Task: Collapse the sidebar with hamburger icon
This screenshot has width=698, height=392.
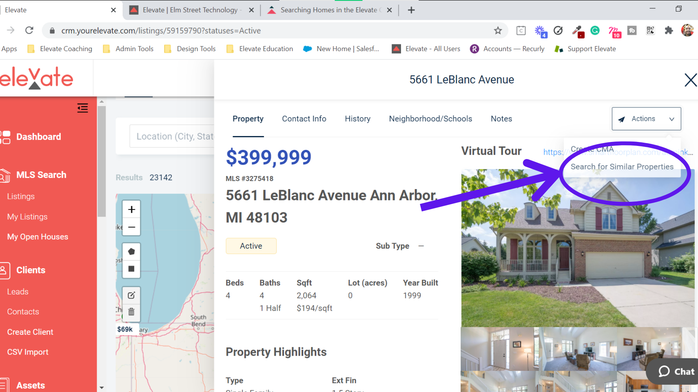Action: (83, 108)
